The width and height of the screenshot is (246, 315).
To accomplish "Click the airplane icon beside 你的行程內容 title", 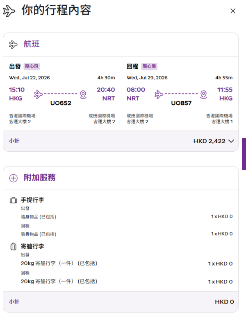I will pyautogui.click(x=9, y=11).
